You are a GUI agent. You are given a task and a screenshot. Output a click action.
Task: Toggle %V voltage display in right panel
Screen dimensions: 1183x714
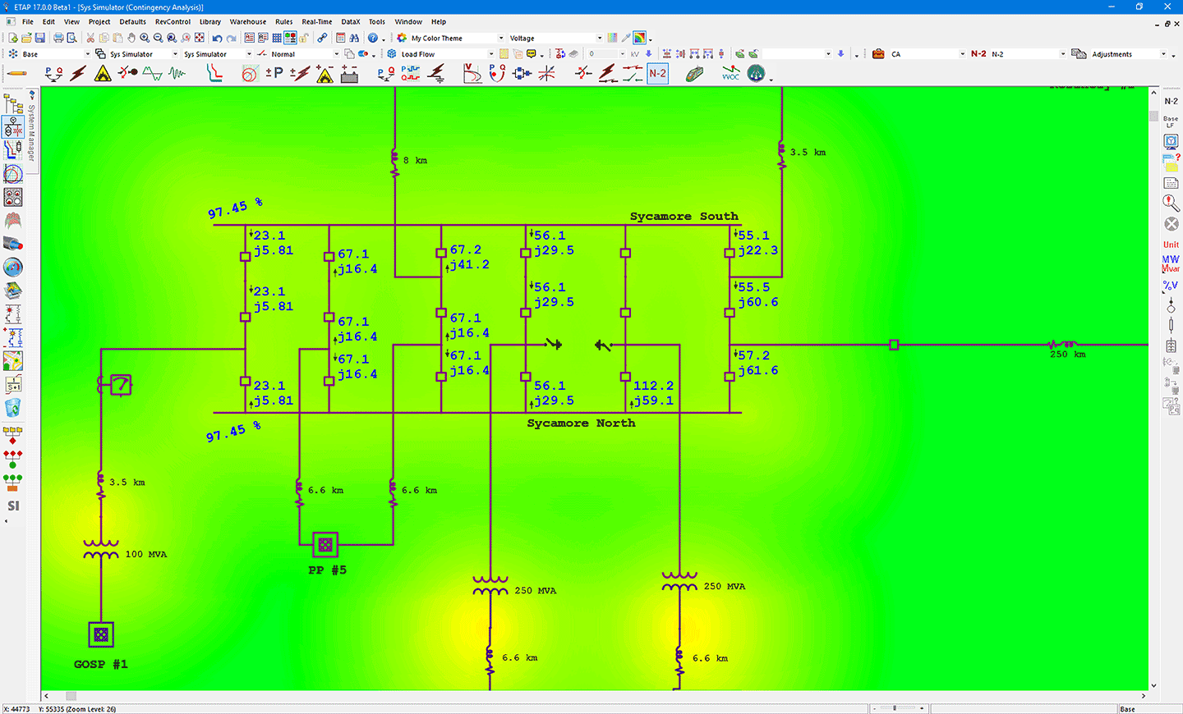click(1170, 286)
